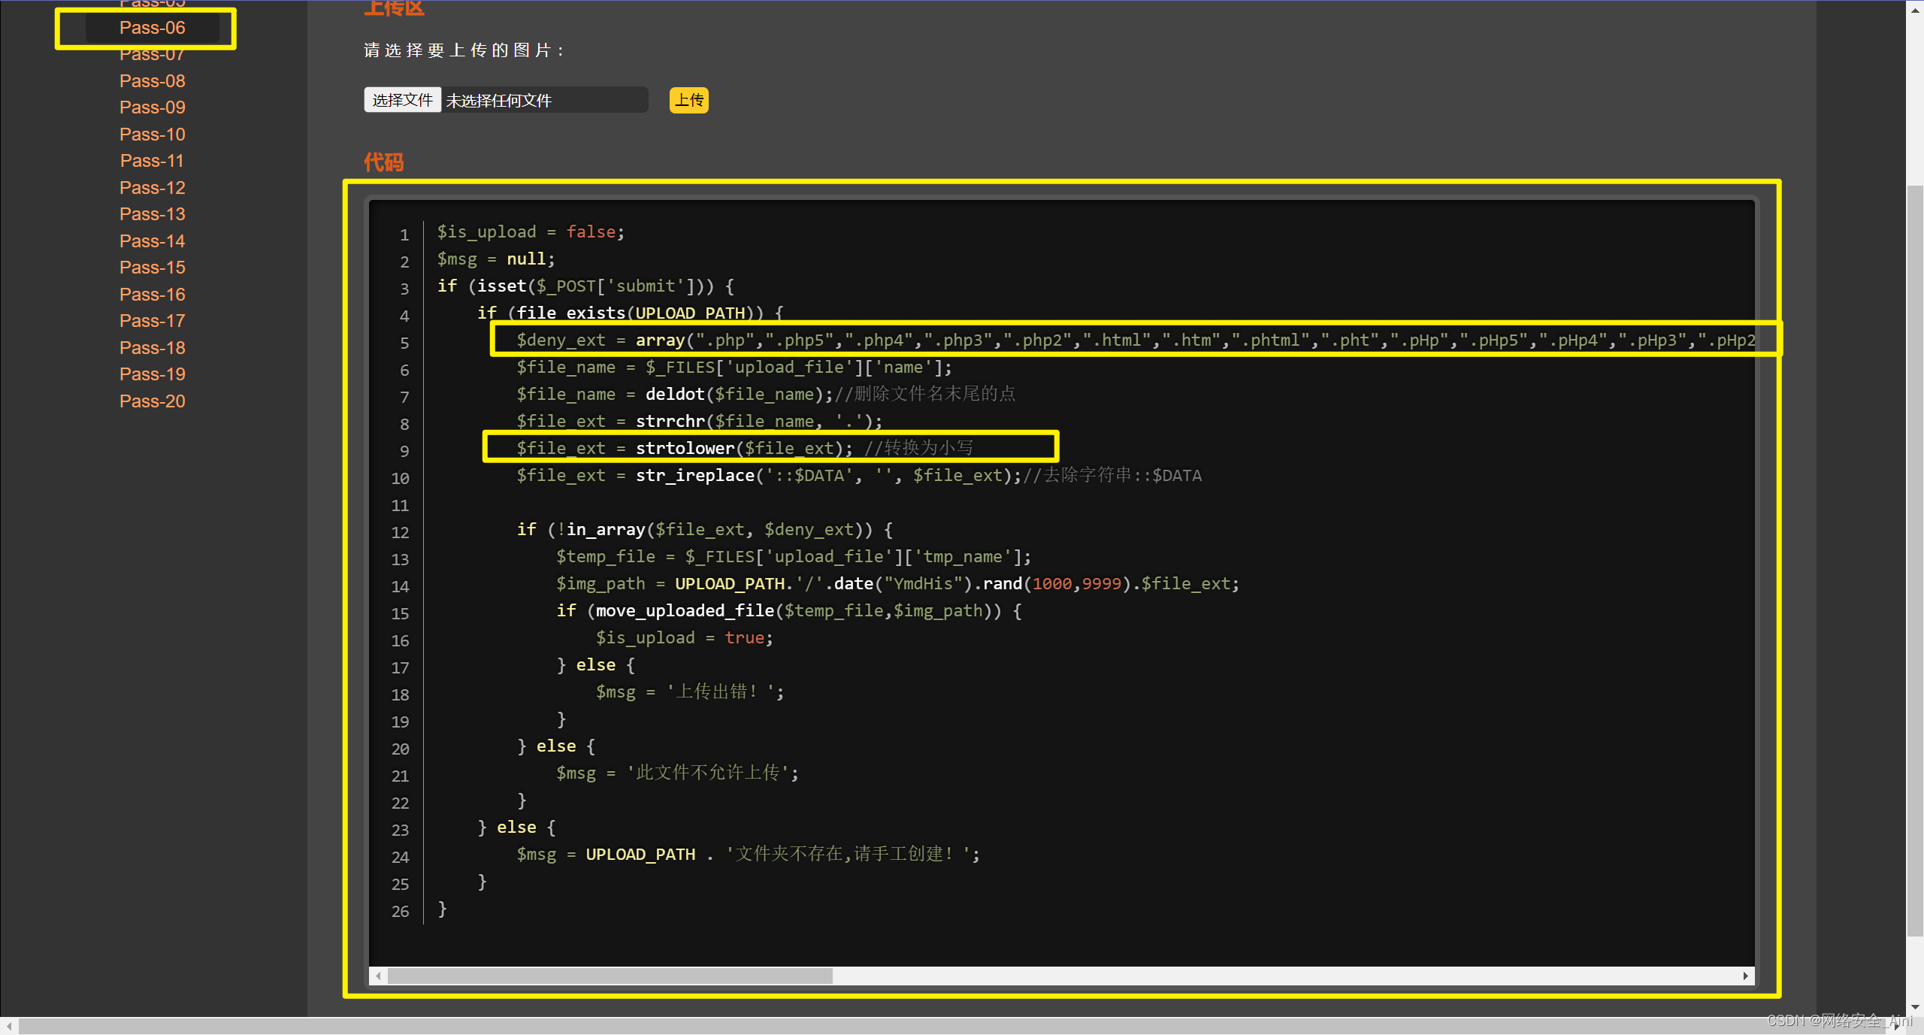Screen dimensions: 1924x1035
Task: Navigate to Pass-11
Action: coord(152,161)
